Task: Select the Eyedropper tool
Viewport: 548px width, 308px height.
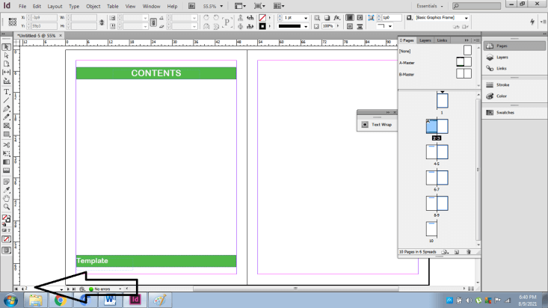Action: (6, 190)
